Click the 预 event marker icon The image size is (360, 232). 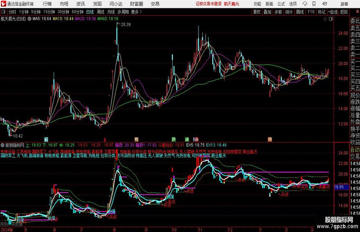[270, 139]
